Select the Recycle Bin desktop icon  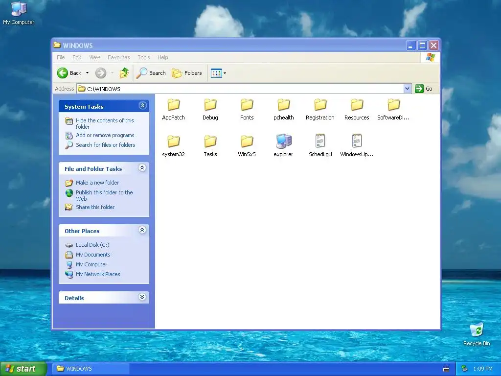[x=477, y=334]
